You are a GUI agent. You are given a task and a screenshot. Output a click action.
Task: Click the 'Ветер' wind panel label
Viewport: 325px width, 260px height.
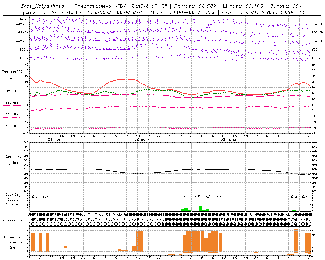(x=24, y=19)
